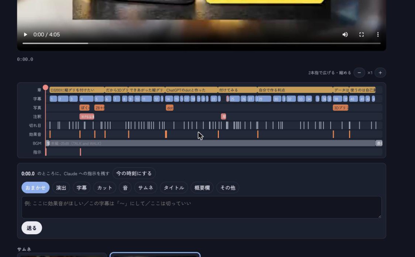
Task: Select the '※F6は' annotation on 注釈 track
Action: pyautogui.click(x=87, y=117)
